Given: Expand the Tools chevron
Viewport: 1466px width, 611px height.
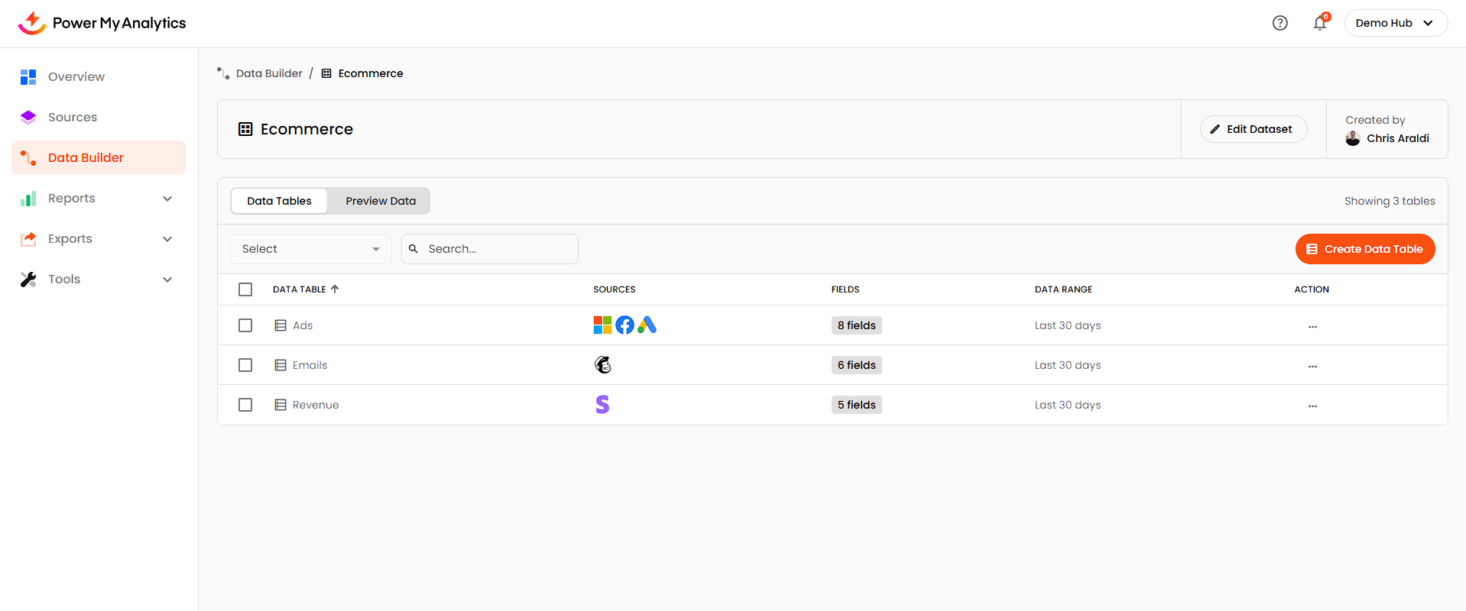Looking at the screenshot, I should click(167, 280).
